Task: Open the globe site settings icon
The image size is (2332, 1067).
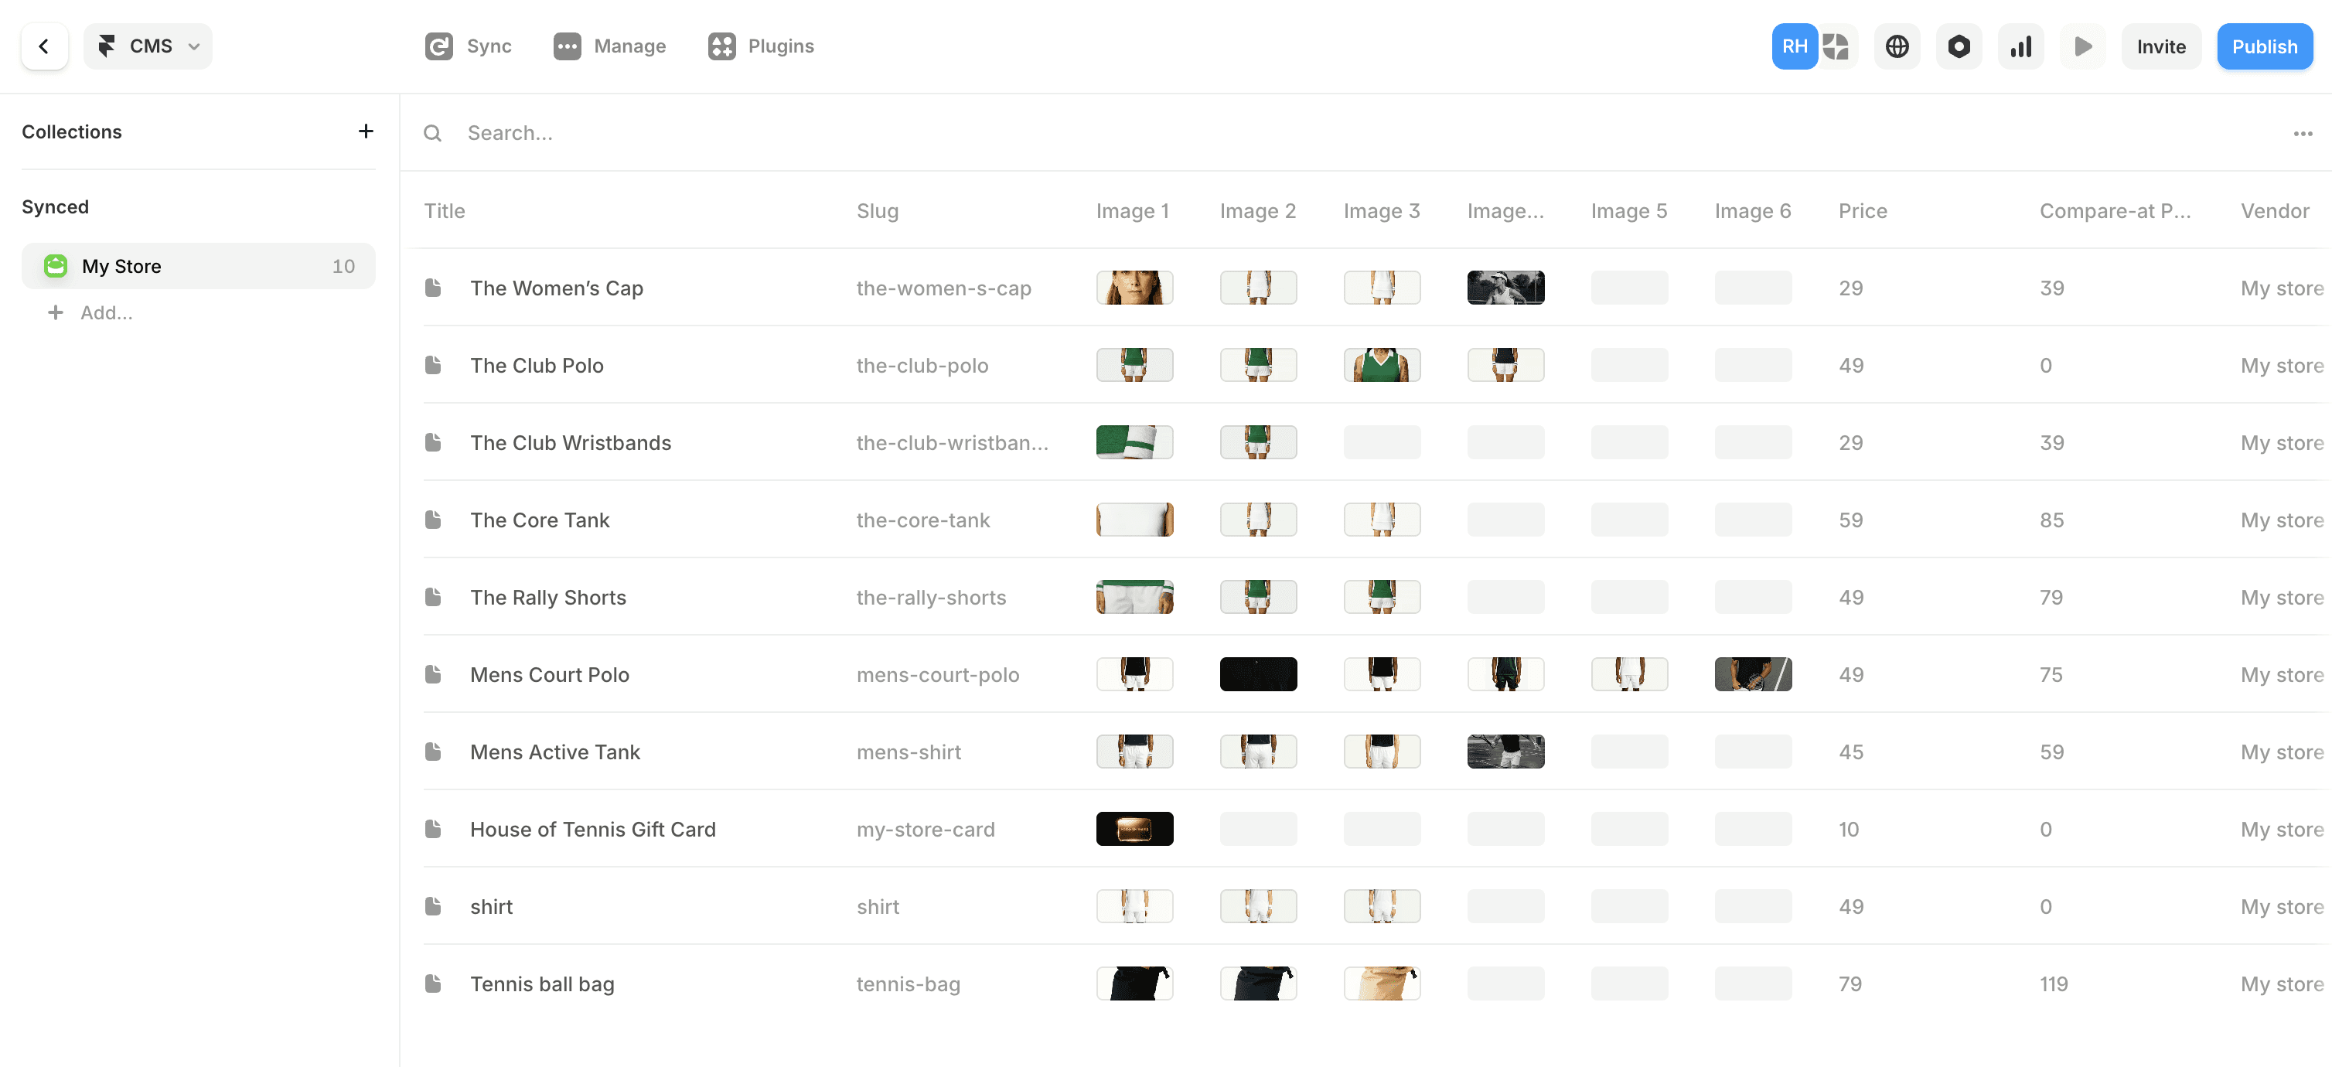Action: click(x=1897, y=46)
